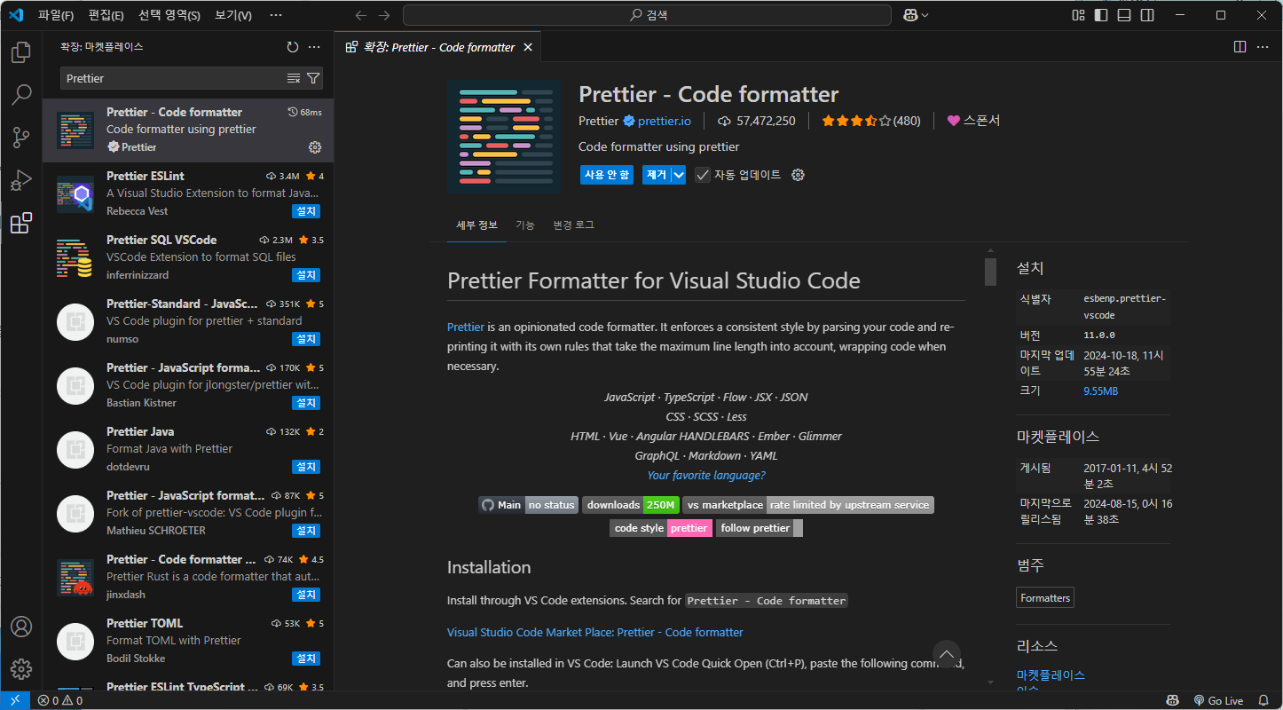
Task: Click Copilot status icon in status bar
Action: (1172, 700)
